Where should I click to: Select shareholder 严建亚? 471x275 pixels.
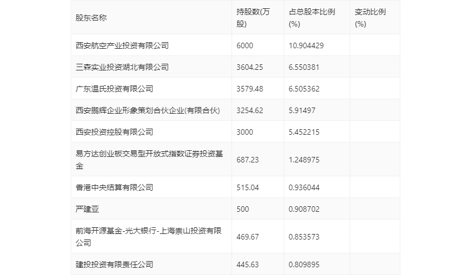click(x=87, y=209)
